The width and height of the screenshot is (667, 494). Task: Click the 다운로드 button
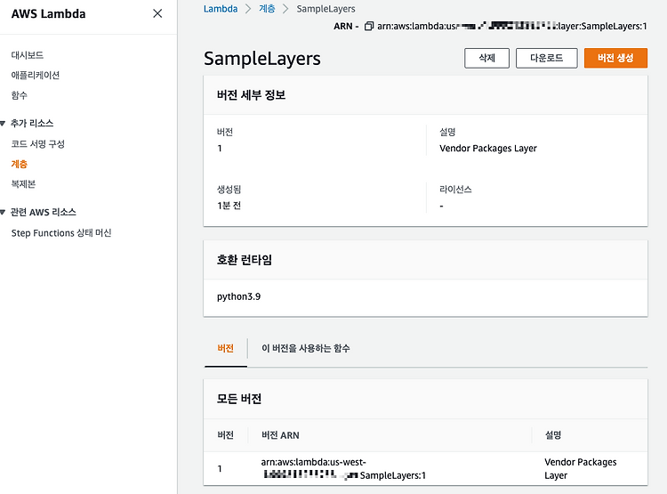tap(547, 58)
